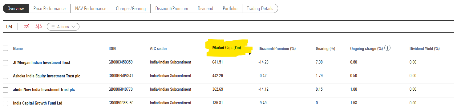Open the Portfolio tab

pyautogui.click(x=230, y=8)
